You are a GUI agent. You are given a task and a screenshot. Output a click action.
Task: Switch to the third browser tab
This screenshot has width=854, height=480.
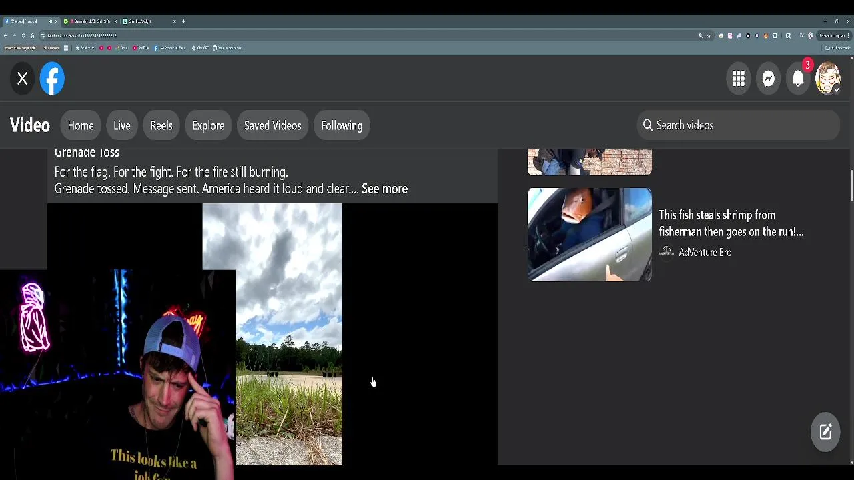(150, 21)
